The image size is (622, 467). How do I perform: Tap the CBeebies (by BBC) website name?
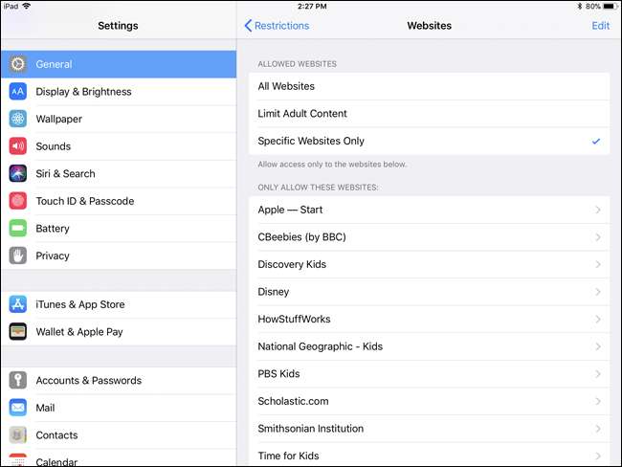pyautogui.click(x=301, y=237)
